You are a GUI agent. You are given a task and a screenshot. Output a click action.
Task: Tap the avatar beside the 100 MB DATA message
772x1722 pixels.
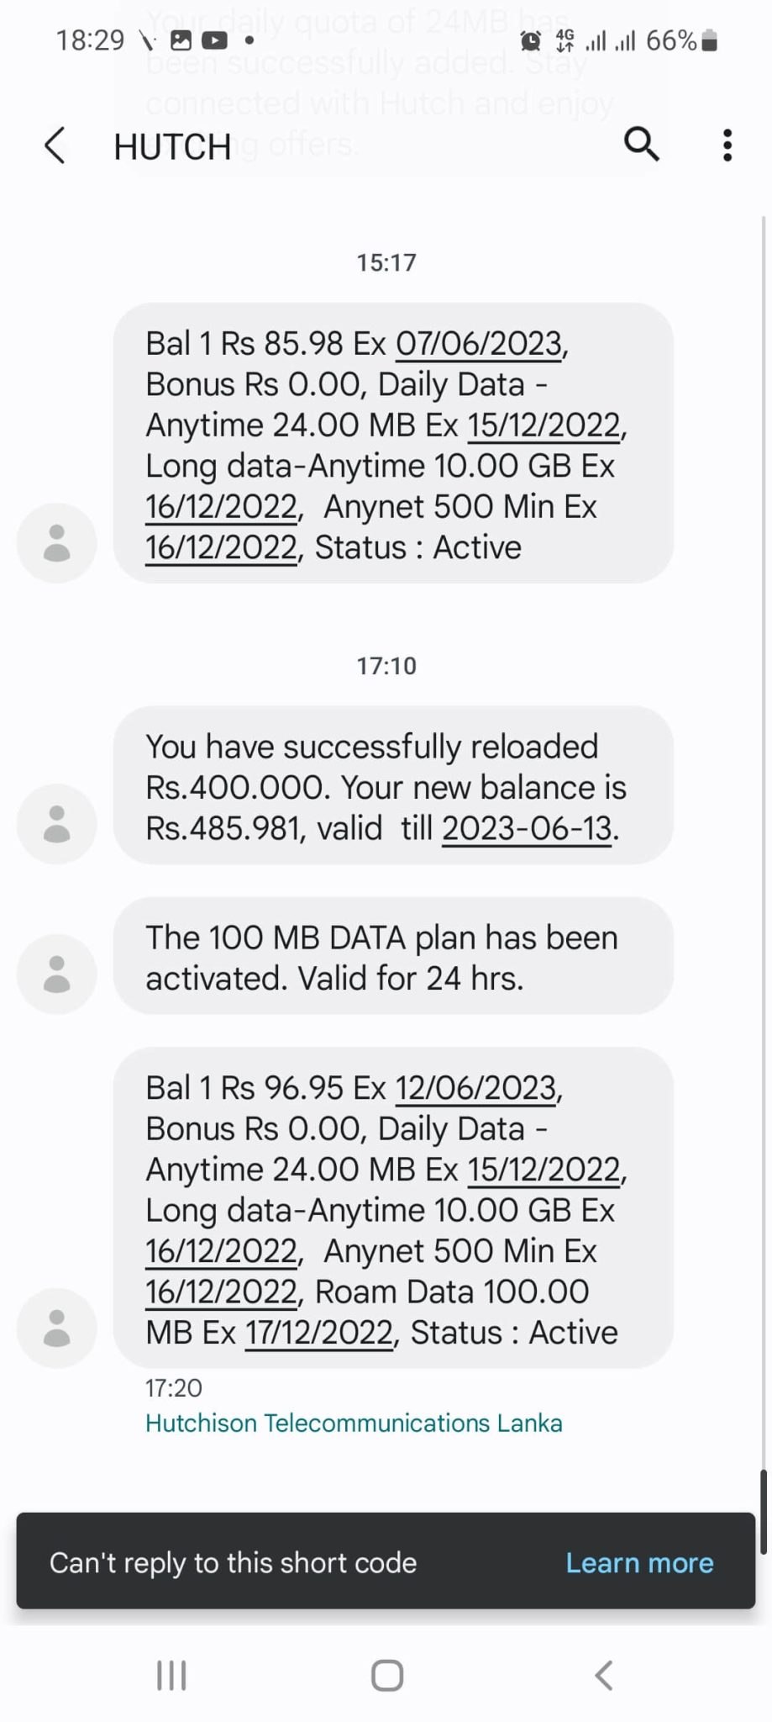click(x=56, y=975)
